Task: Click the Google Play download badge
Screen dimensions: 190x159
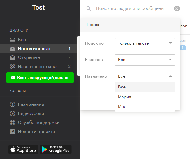Action: (56, 149)
